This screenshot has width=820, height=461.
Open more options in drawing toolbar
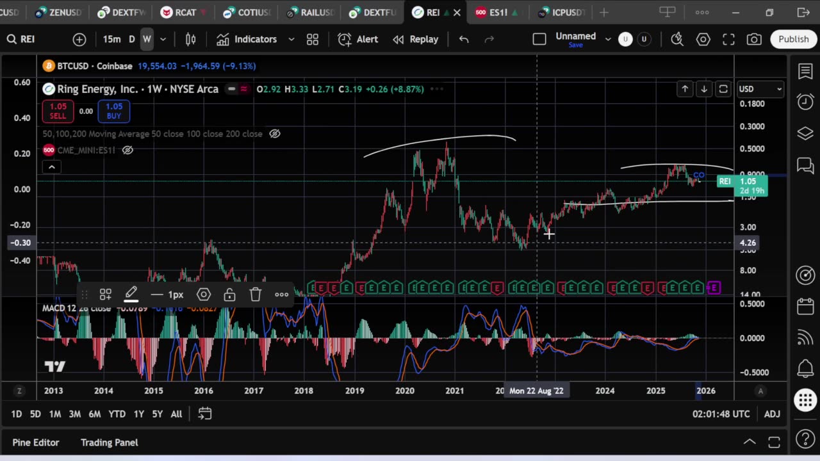pyautogui.click(x=281, y=295)
